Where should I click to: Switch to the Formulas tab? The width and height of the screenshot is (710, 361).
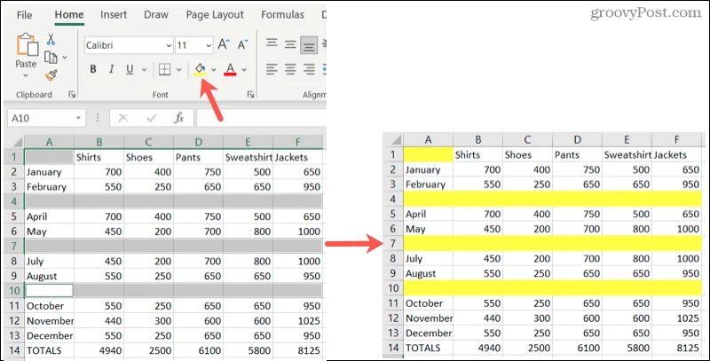pyautogui.click(x=282, y=15)
